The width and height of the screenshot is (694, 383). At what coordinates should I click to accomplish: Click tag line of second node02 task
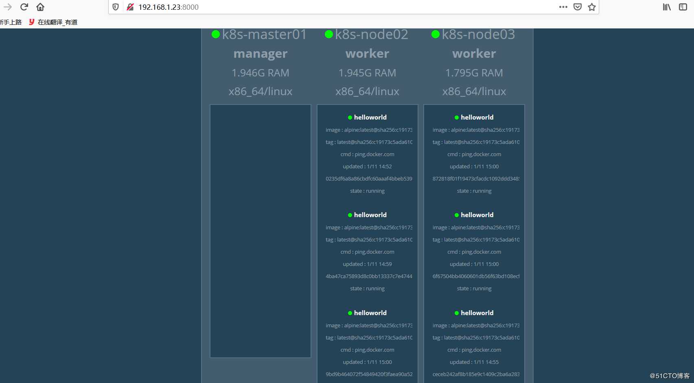pyautogui.click(x=369, y=240)
